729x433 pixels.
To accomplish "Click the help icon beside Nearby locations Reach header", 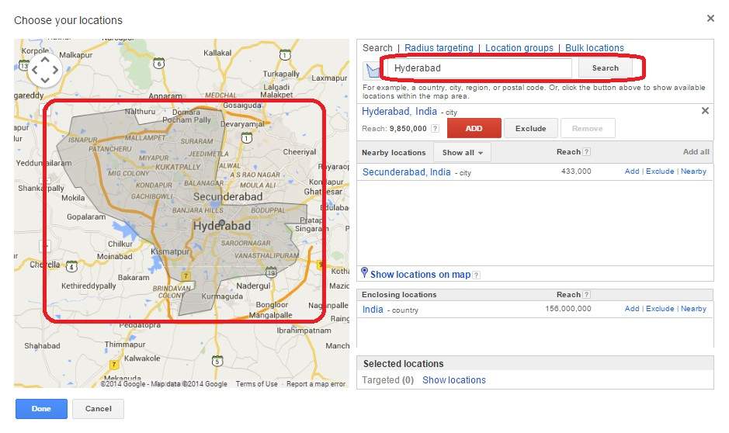I will pos(586,152).
